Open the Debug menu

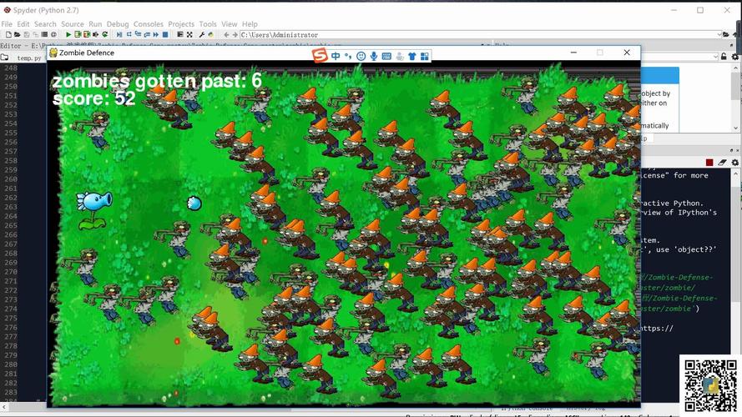click(118, 23)
